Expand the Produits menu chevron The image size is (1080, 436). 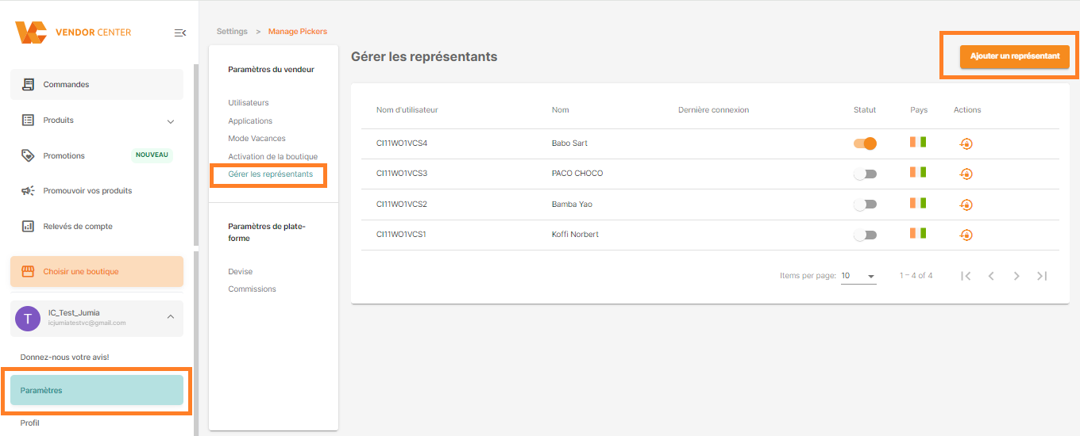point(170,121)
